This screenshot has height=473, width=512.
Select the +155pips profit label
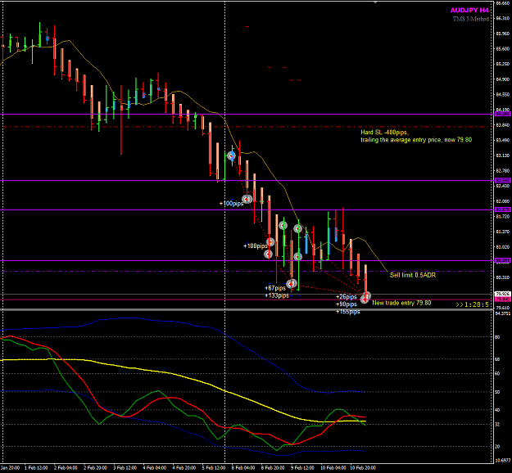coord(348,312)
